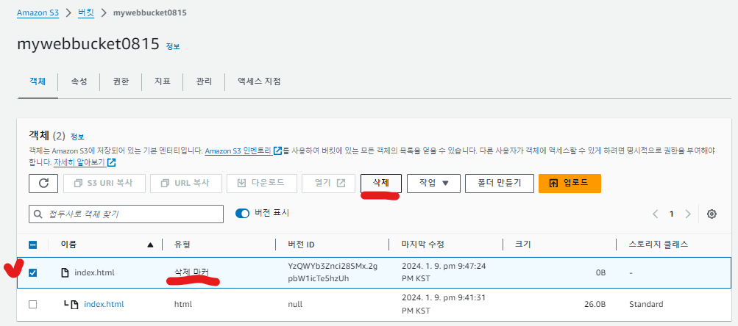Click the select-all header checkbox

32,245
